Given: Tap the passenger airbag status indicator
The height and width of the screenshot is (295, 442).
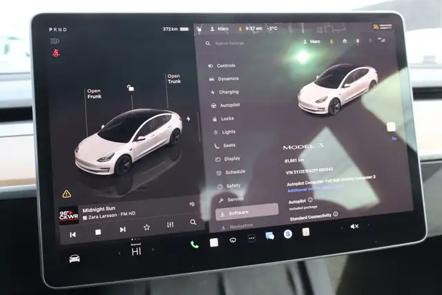Looking at the screenshot, I should coord(382,27).
